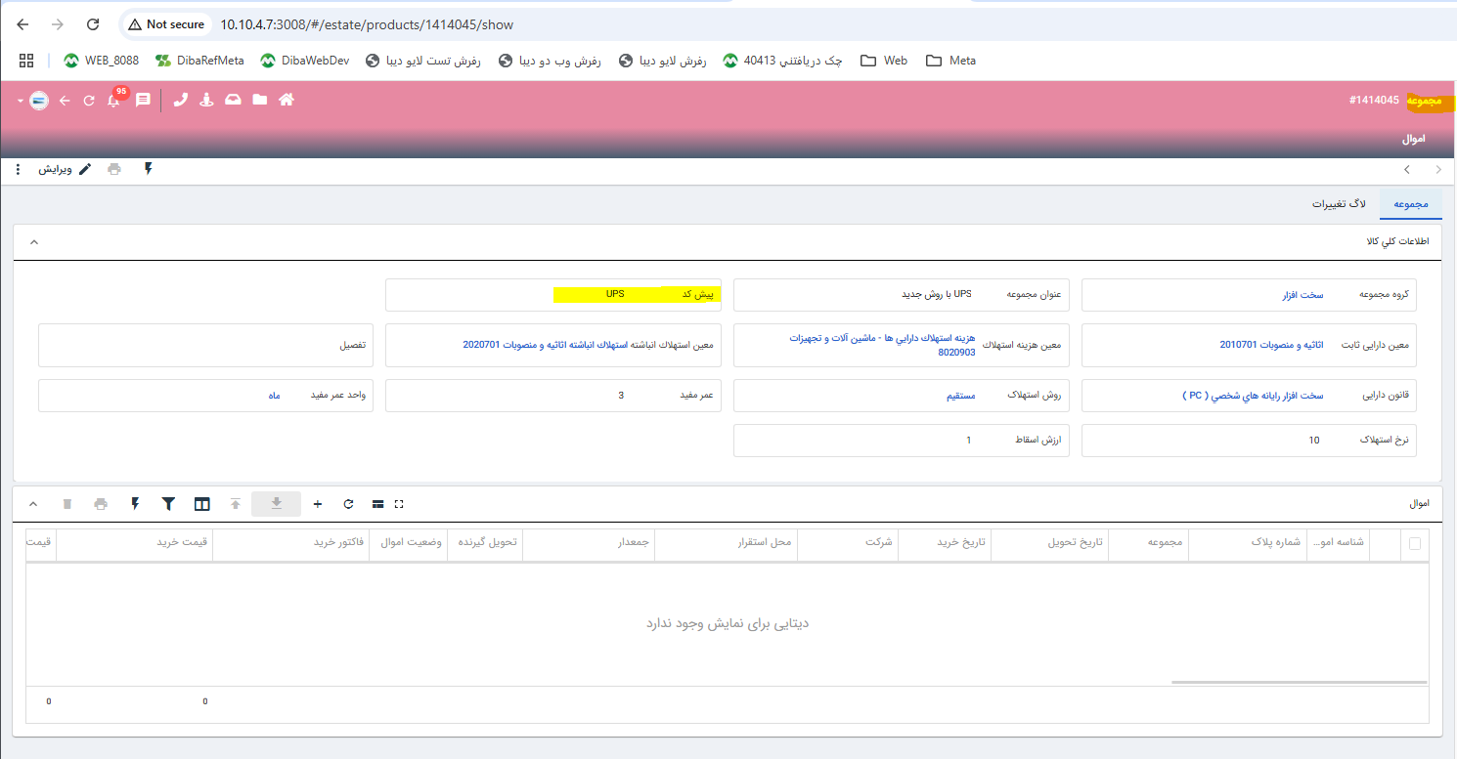Open the phone call icon in header
This screenshot has width=1457, height=759.
click(180, 100)
